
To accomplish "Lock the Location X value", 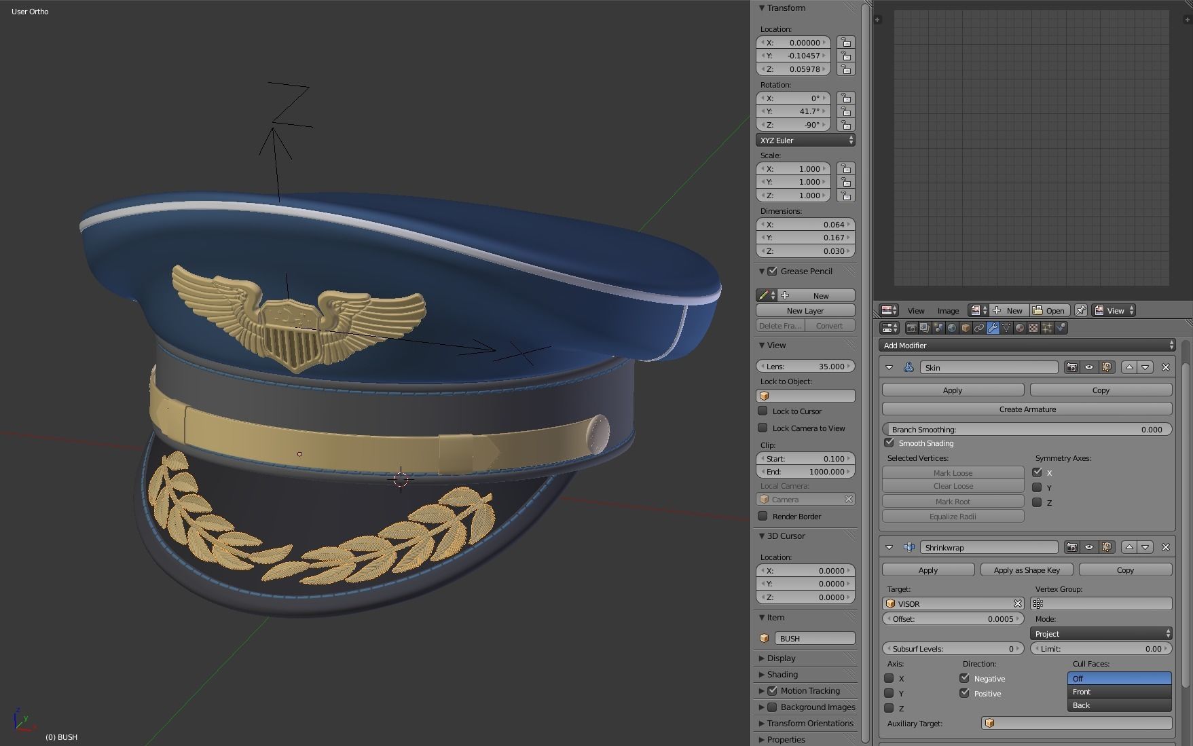I will (x=846, y=42).
